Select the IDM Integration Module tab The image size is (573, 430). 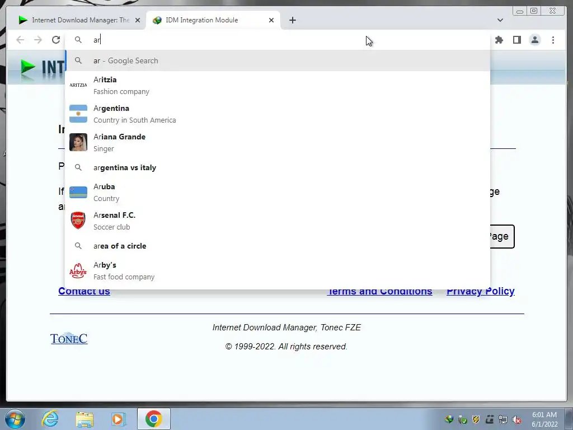click(213, 20)
